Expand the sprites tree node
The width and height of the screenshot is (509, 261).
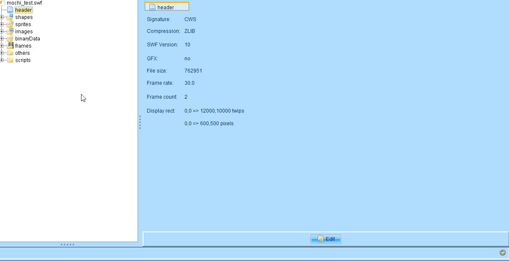pos(2,24)
